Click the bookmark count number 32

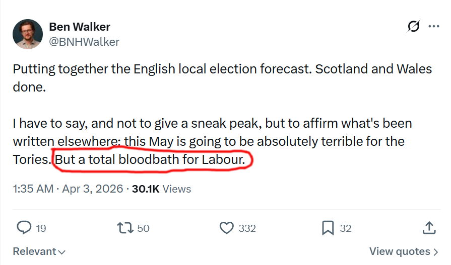[x=345, y=228]
